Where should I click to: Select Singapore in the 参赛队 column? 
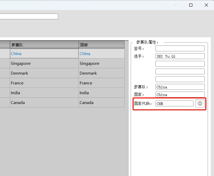21,64
